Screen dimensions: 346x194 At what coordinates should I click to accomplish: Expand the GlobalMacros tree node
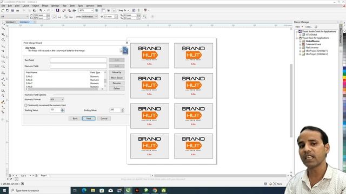coord(300,41)
